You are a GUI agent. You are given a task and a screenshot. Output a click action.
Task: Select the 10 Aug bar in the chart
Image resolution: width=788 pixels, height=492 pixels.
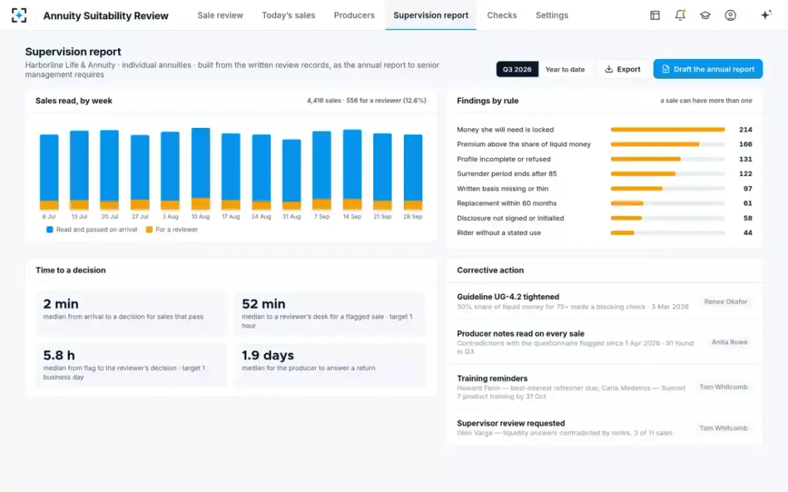[201, 169]
